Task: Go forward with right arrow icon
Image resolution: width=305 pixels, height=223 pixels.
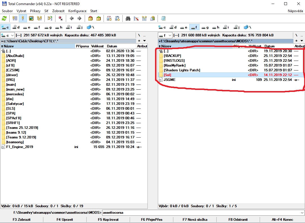Action: point(79,19)
